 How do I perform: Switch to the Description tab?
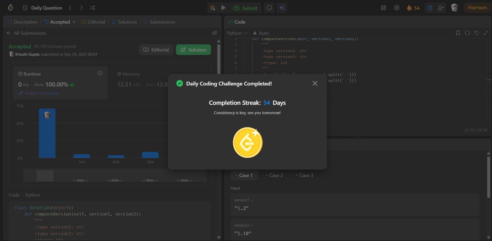coord(23,22)
